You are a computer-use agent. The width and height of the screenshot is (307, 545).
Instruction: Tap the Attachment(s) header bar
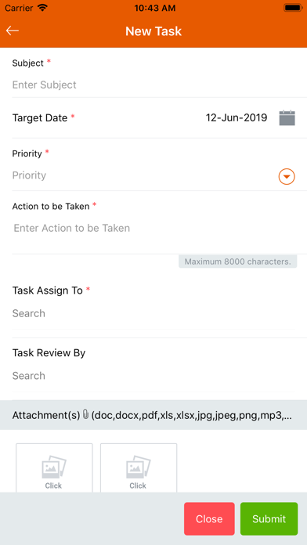[x=153, y=415]
